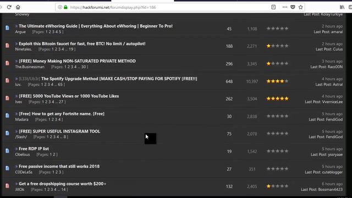Image resolution: width=352 pixels, height=198 pixels.
Task: Toggle the reader view icon
Action: click(x=273, y=7)
